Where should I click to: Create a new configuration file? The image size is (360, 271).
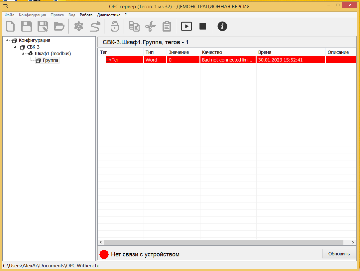(x=10, y=26)
